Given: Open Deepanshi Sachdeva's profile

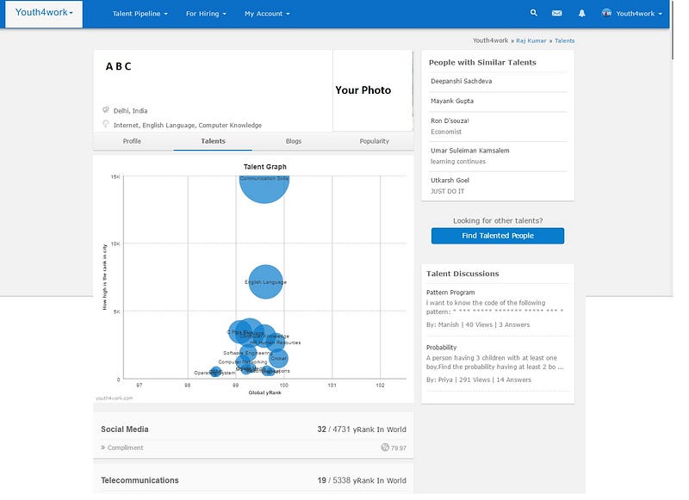Looking at the screenshot, I should [x=462, y=81].
